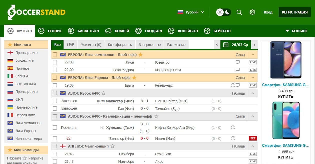
Task: Expand the БОЛЬШЕ sports dropdown
Action: [x=296, y=31]
